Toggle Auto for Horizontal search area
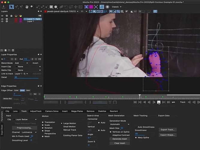 click(x=99, y=123)
